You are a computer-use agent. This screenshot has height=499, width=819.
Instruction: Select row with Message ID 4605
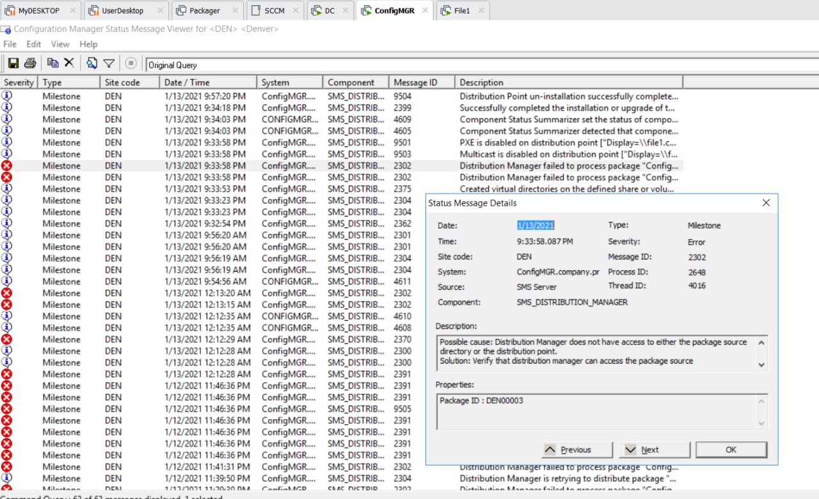[x=342, y=130]
